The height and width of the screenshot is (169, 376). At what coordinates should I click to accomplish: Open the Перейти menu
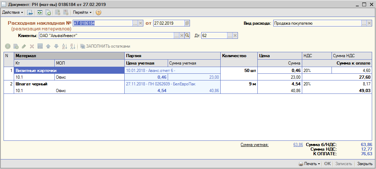[x=82, y=12]
